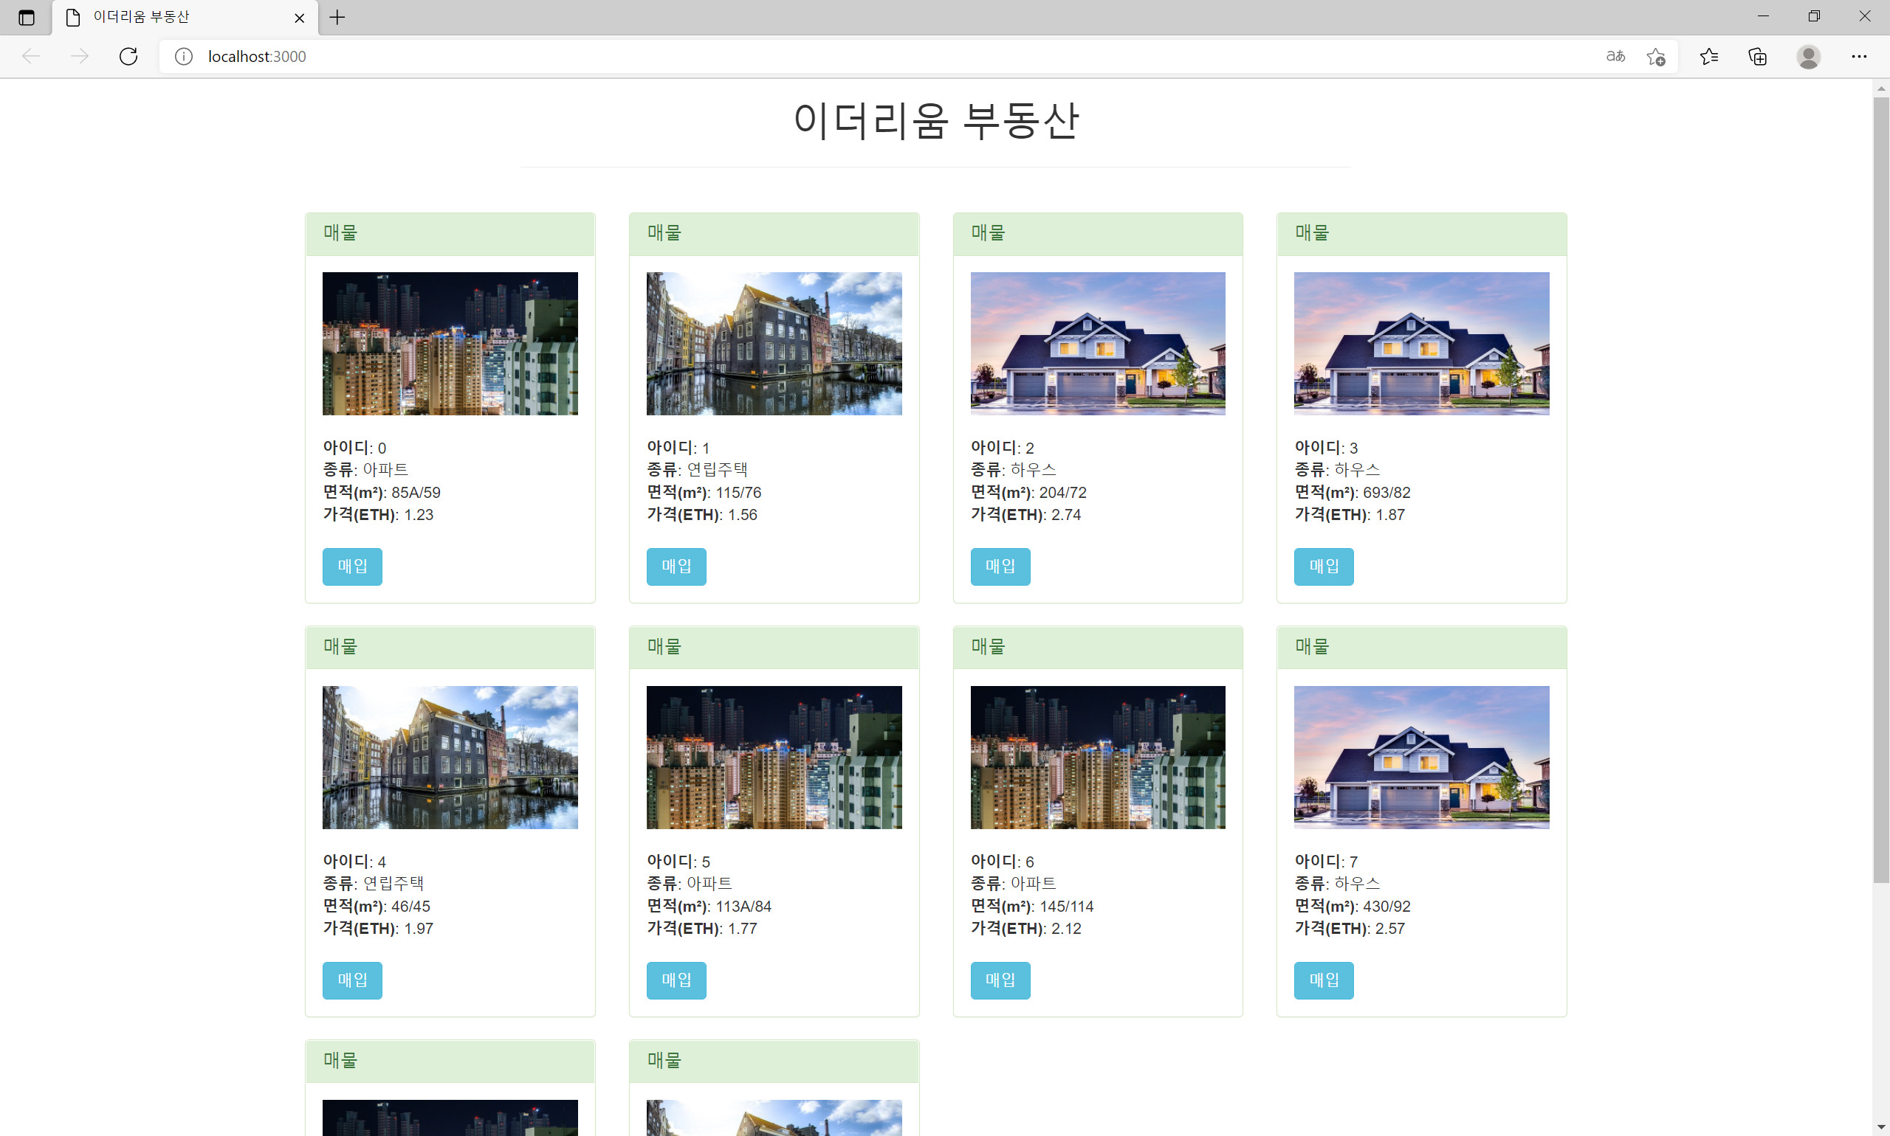Click the browser refresh icon
Image resolution: width=1890 pixels, height=1136 pixels.
click(x=128, y=57)
